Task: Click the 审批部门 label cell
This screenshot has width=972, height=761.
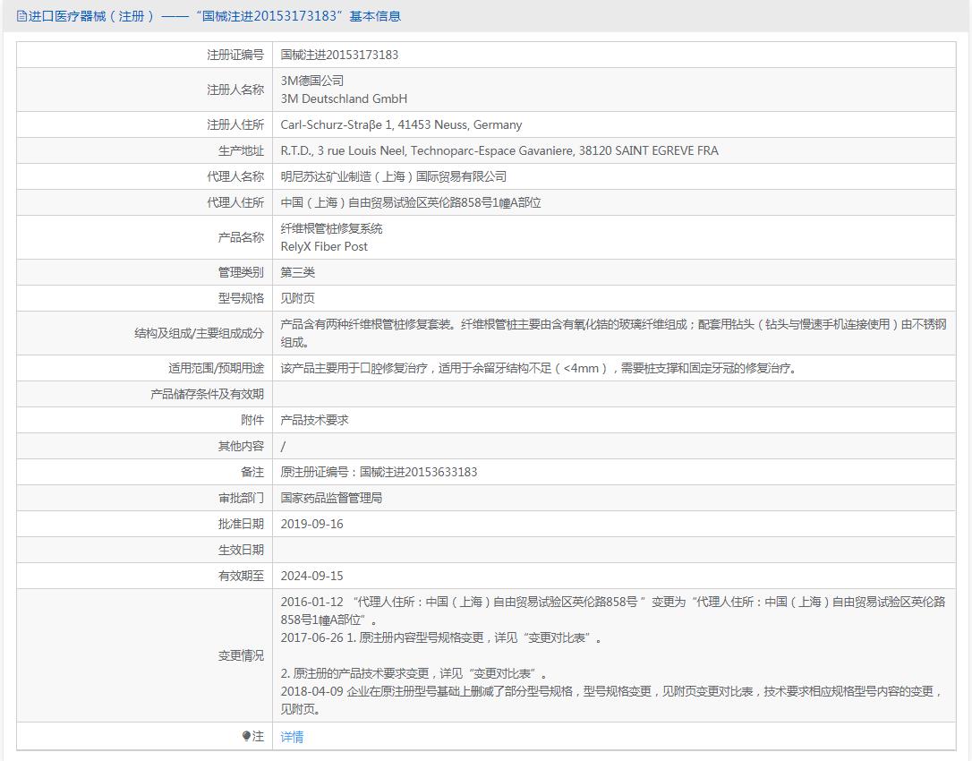Action: [x=144, y=498]
